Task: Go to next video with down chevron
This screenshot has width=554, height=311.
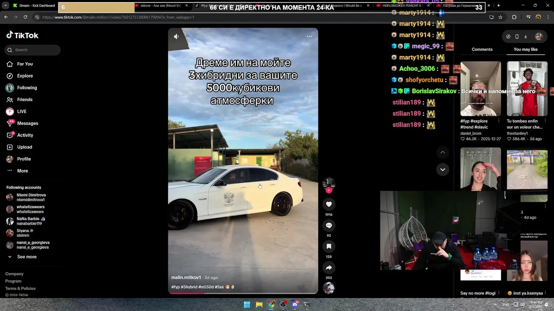Action: point(442,170)
